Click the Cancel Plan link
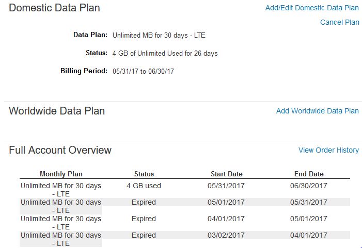362x248 pixels. coord(339,22)
